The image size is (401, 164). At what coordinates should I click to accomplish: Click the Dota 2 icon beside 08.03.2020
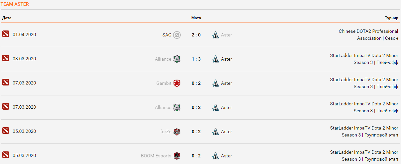(x=6, y=58)
